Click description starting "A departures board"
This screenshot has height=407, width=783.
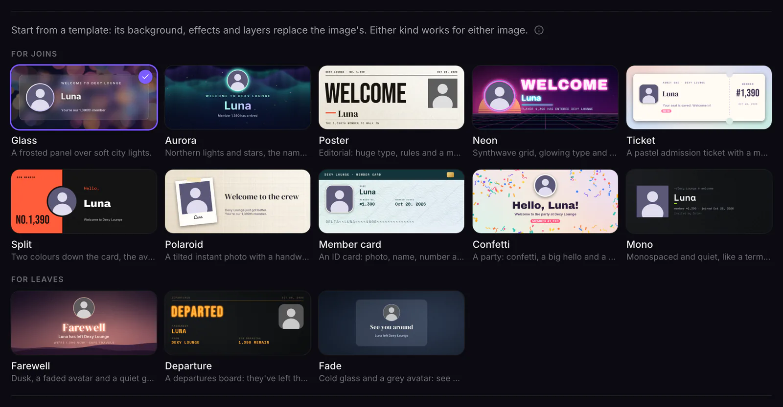tap(237, 379)
